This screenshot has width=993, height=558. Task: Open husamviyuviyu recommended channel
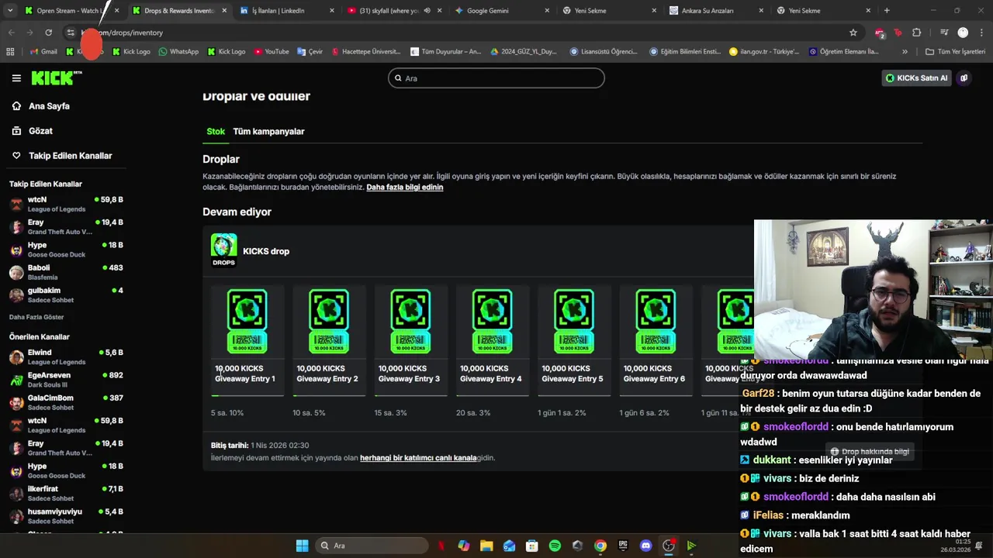[x=66, y=516]
